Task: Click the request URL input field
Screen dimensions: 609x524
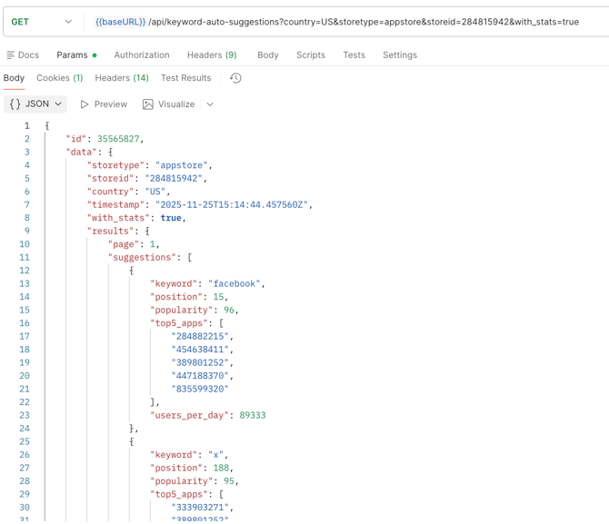Action: tap(454, 22)
